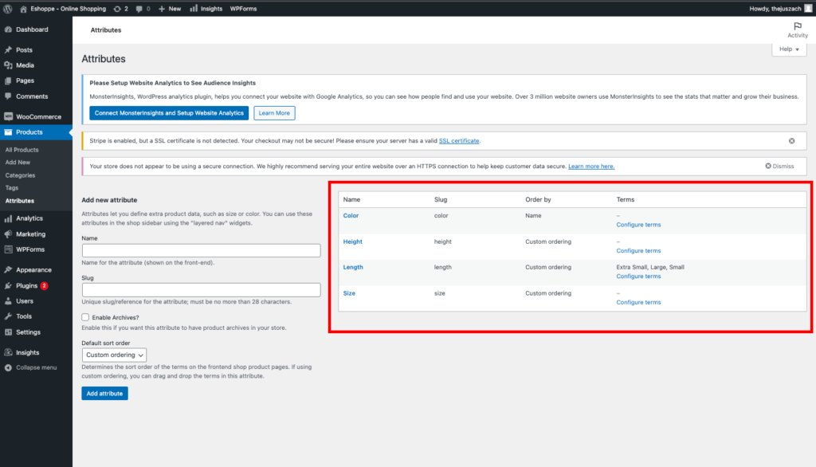Viewport: 816px width, 467px height.
Task: Click the Plugins update badge showing 2
Action: coord(45,286)
